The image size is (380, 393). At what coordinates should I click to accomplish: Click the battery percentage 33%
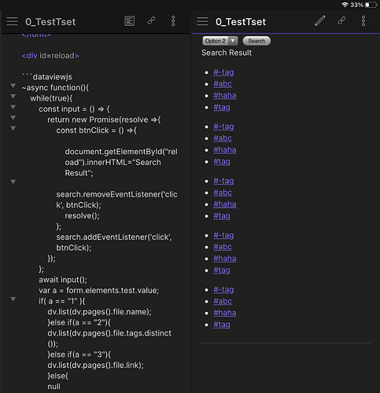point(356,5)
